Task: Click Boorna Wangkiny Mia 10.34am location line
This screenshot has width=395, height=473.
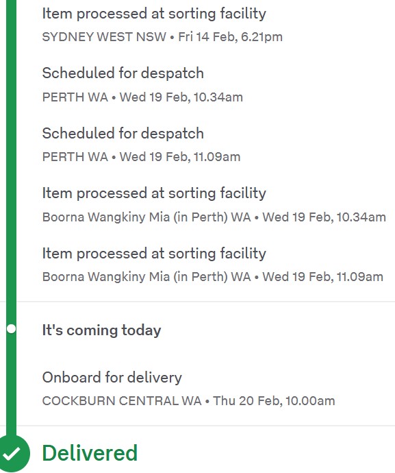Action: 214,217
